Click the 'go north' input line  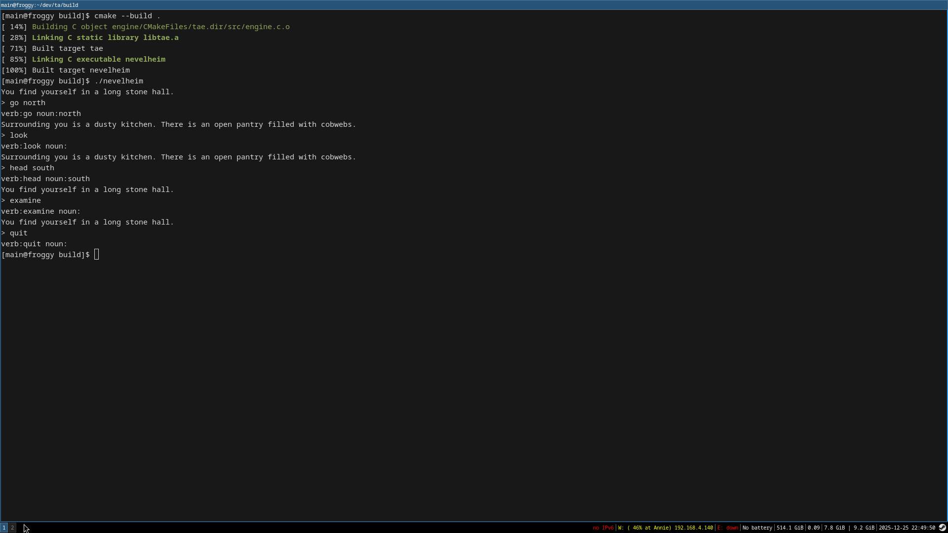pos(27,103)
